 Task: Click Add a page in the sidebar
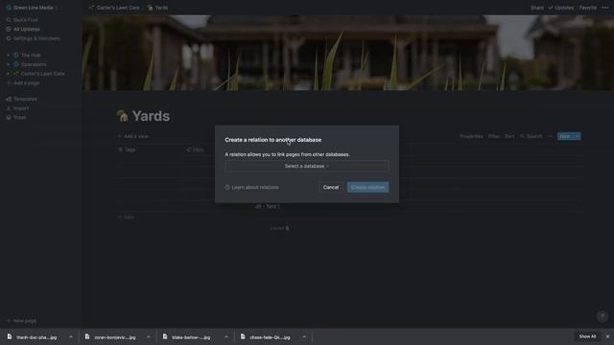pyautogui.click(x=26, y=83)
